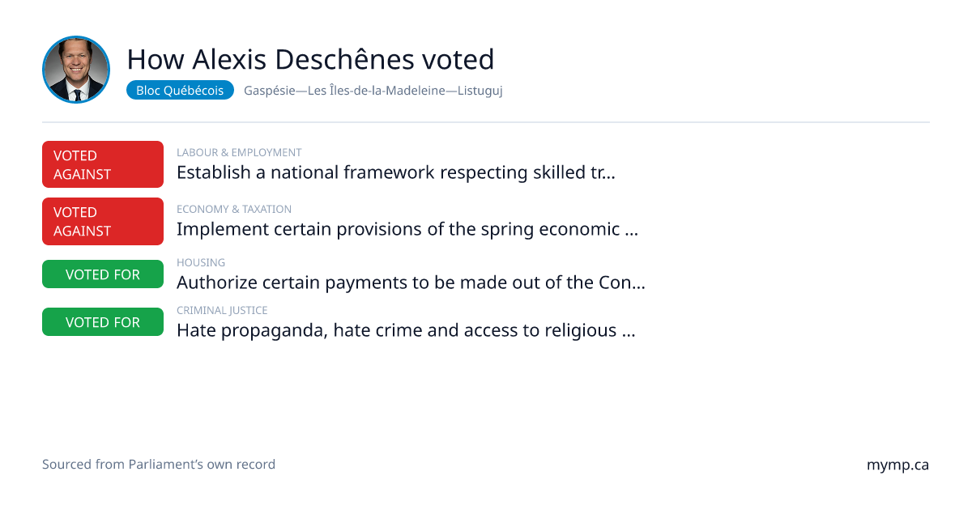Image resolution: width=972 pixels, height=510 pixels.
Task: Click Voted Against badge for skilled trades framework
Action: coord(103,164)
